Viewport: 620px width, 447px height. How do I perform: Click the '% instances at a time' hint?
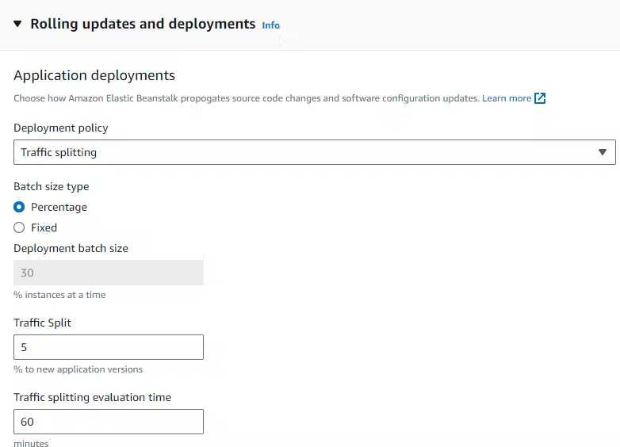[59, 295]
